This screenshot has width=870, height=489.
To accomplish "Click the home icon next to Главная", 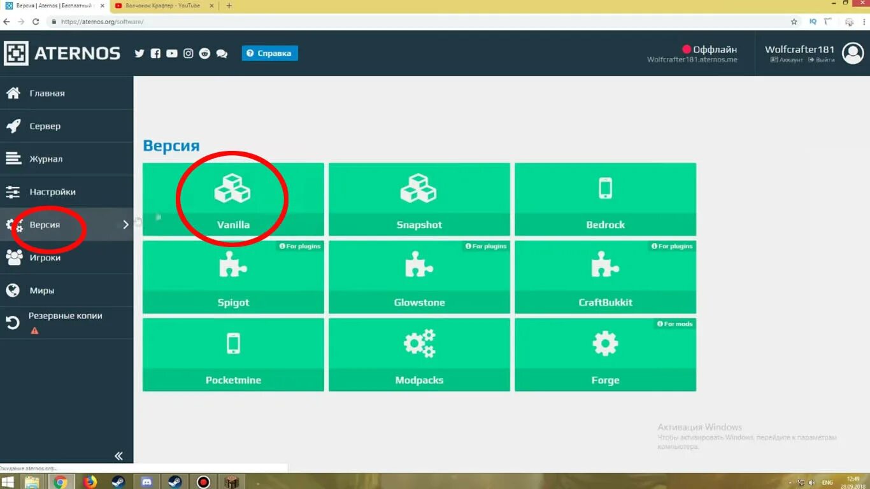I will (13, 93).
